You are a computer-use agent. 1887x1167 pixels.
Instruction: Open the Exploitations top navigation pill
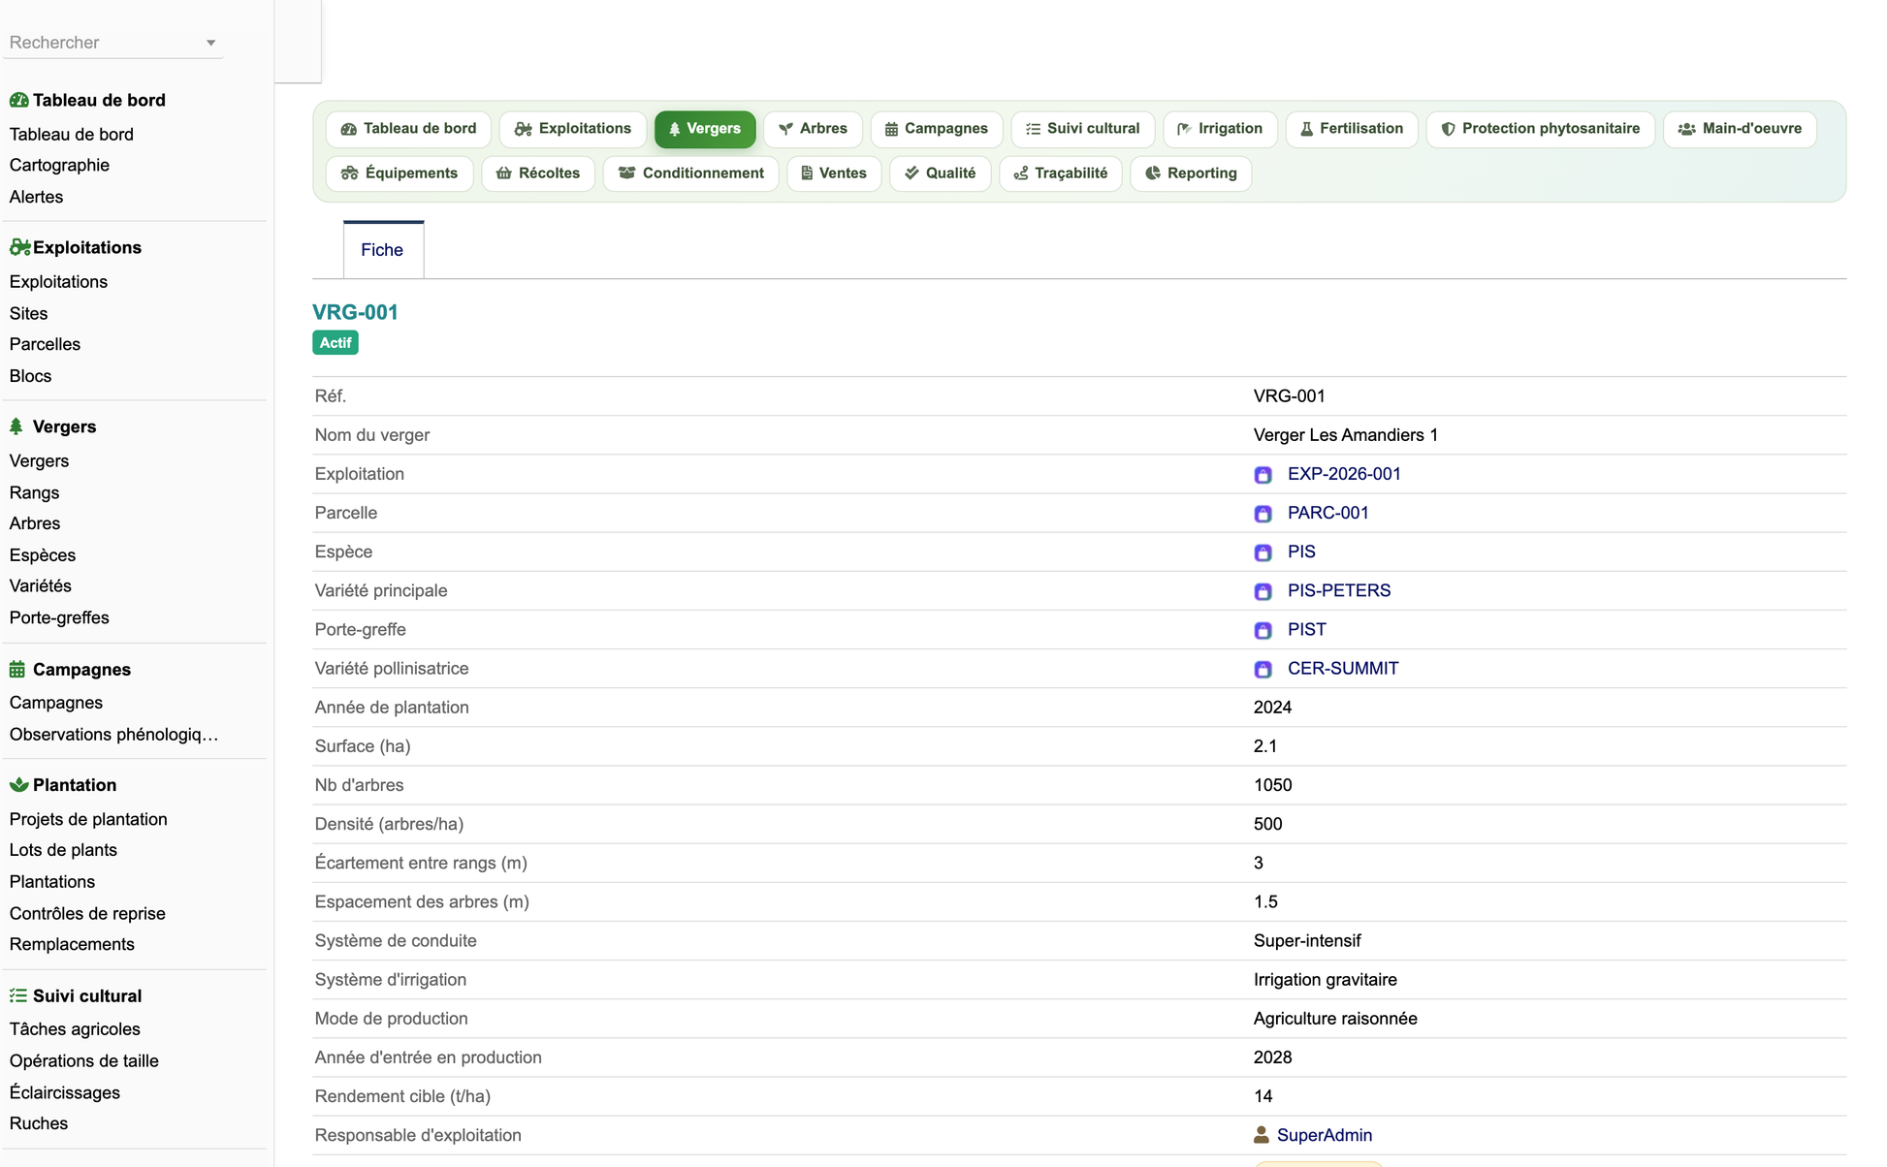pyautogui.click(x=572, y=129)
